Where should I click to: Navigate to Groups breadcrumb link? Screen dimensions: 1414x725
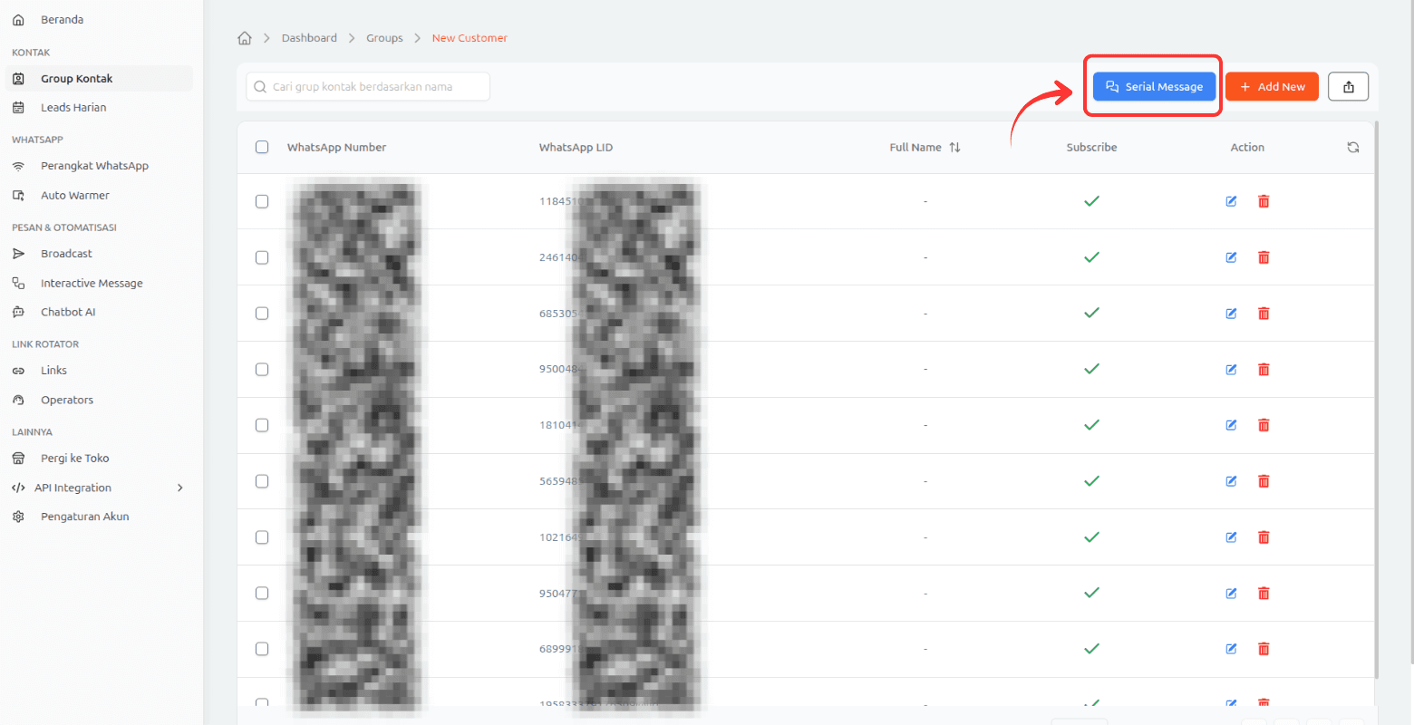(x=384, y=38)
